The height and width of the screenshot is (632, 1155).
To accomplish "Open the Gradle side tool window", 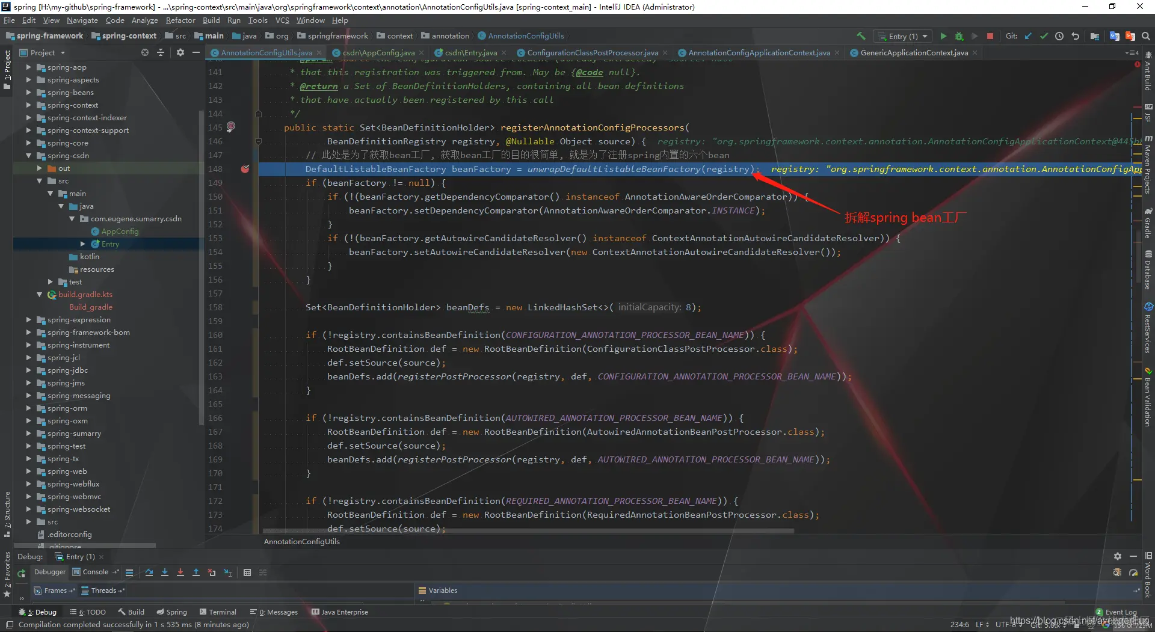I will tap(1148, 223).
